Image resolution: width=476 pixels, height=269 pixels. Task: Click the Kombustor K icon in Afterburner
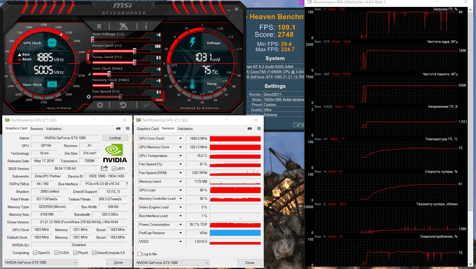click(x=99, y=26)
